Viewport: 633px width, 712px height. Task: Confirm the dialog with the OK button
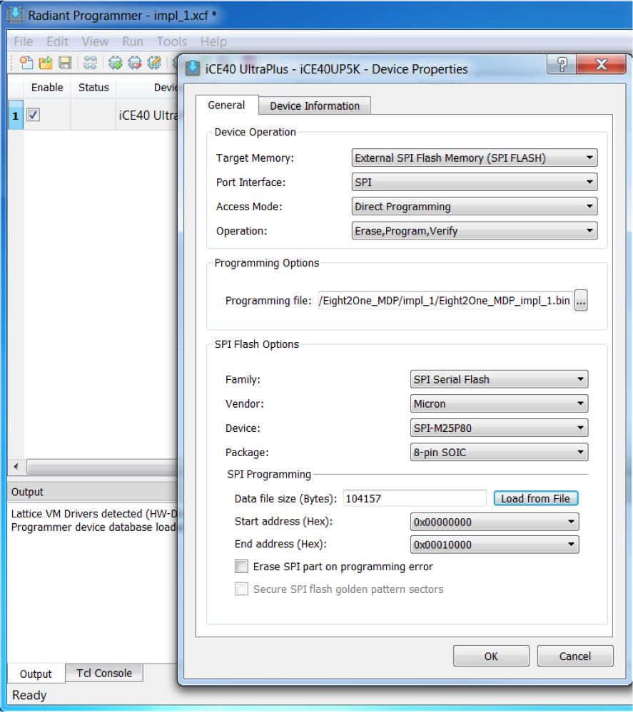[491, 656]
